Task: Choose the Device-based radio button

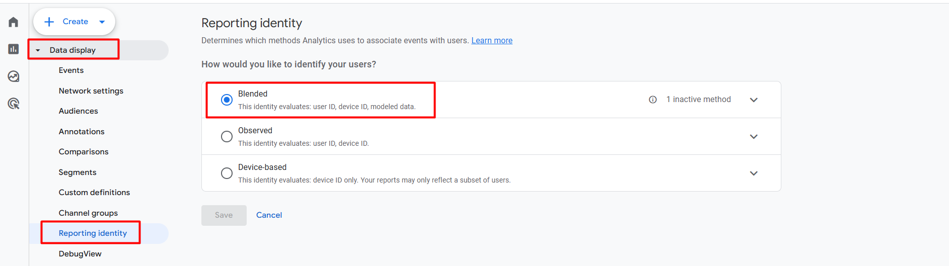Action: tap(227, 173)
